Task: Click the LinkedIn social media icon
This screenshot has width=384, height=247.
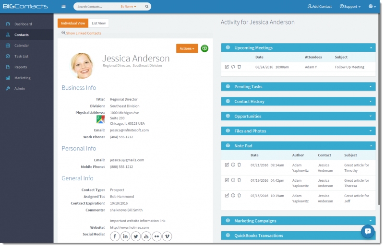Action: (x=125, y=236)
